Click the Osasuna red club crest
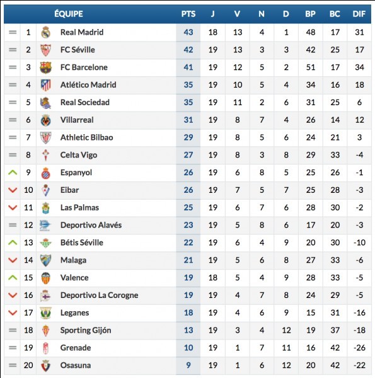The image size is (375, 378). tap(45, 365)
